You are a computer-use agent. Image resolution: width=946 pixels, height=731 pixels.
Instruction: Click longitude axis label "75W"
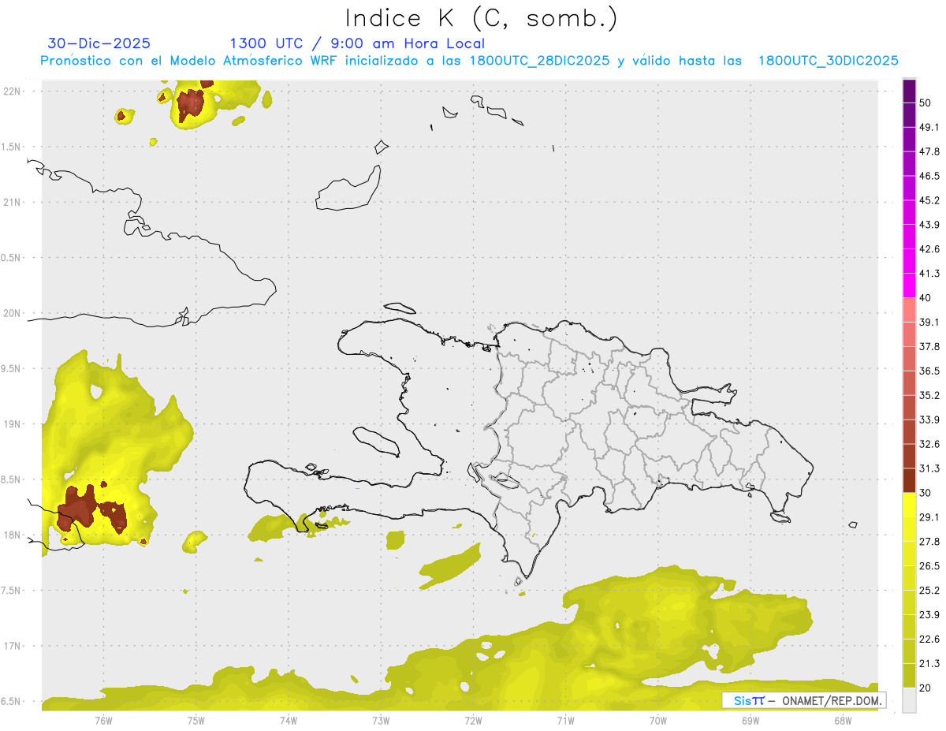click(196, 721)
